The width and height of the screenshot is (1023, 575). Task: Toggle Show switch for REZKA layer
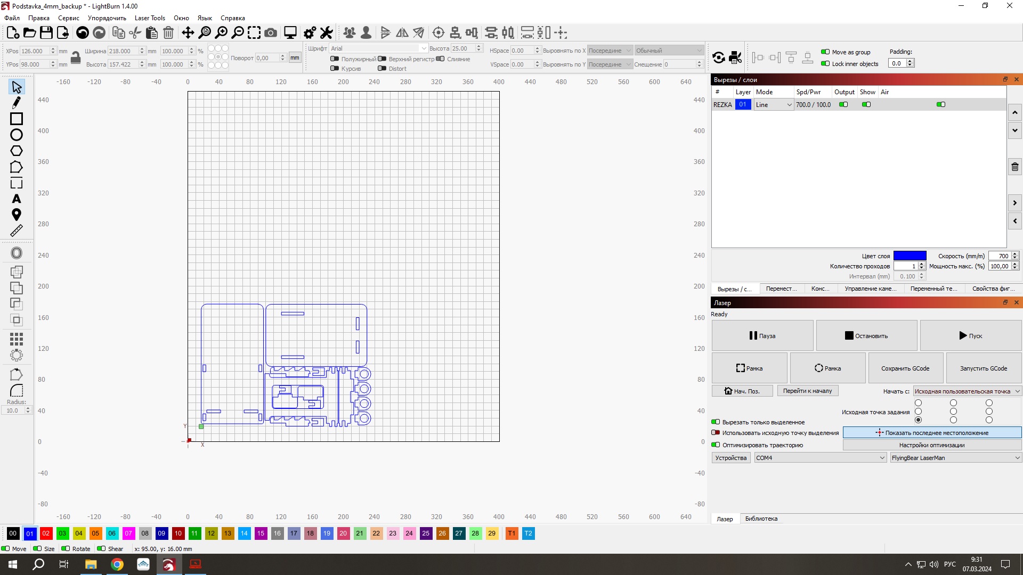tap(866, 104)
